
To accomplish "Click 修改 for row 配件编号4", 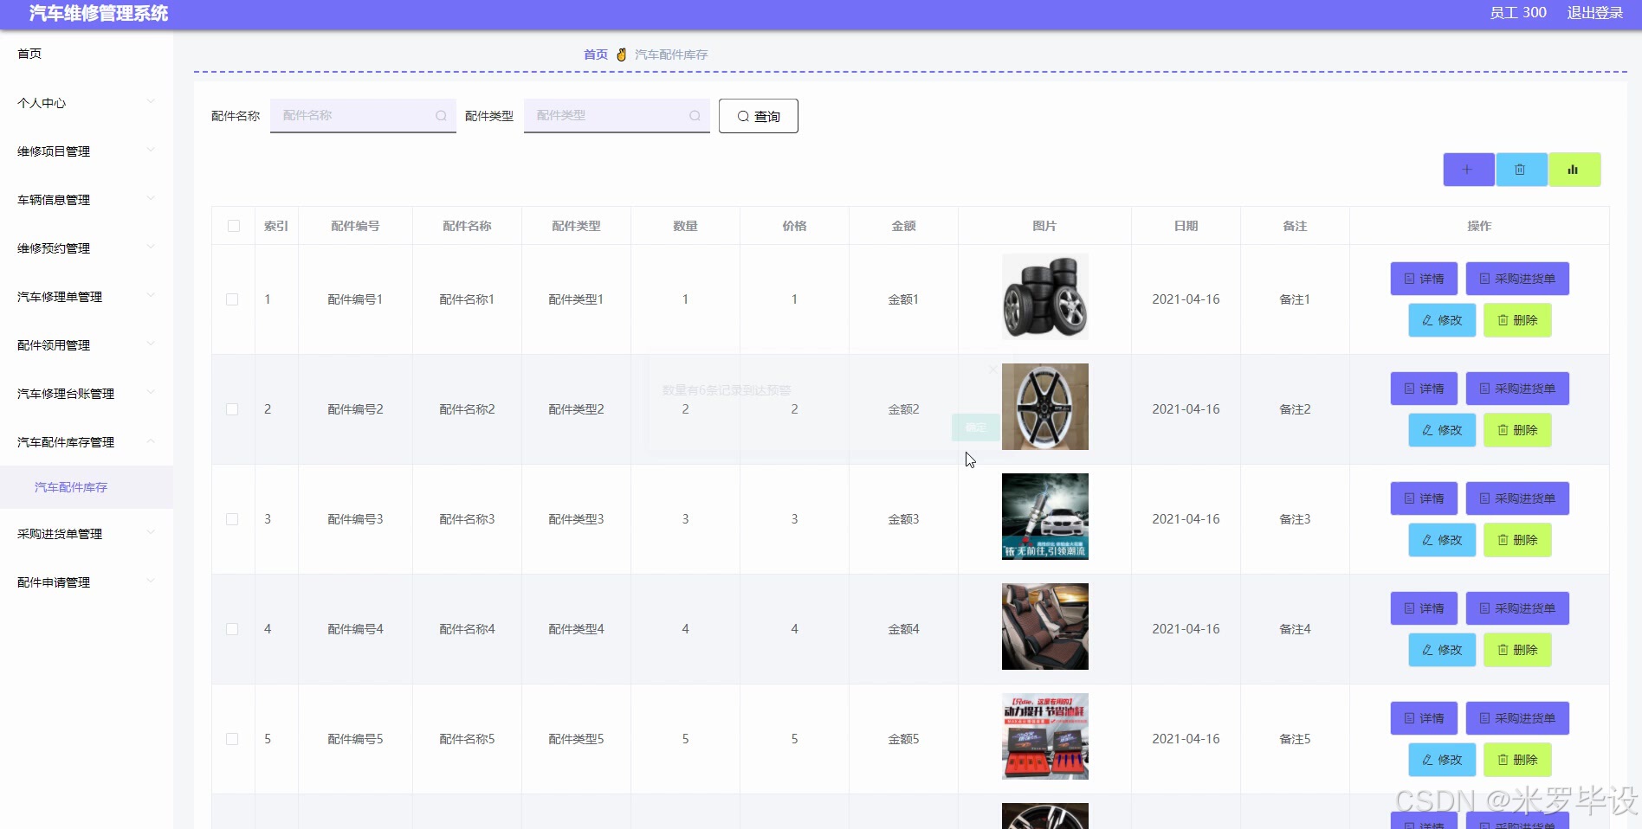I will pyautogui.click(x=1442, y=650).
